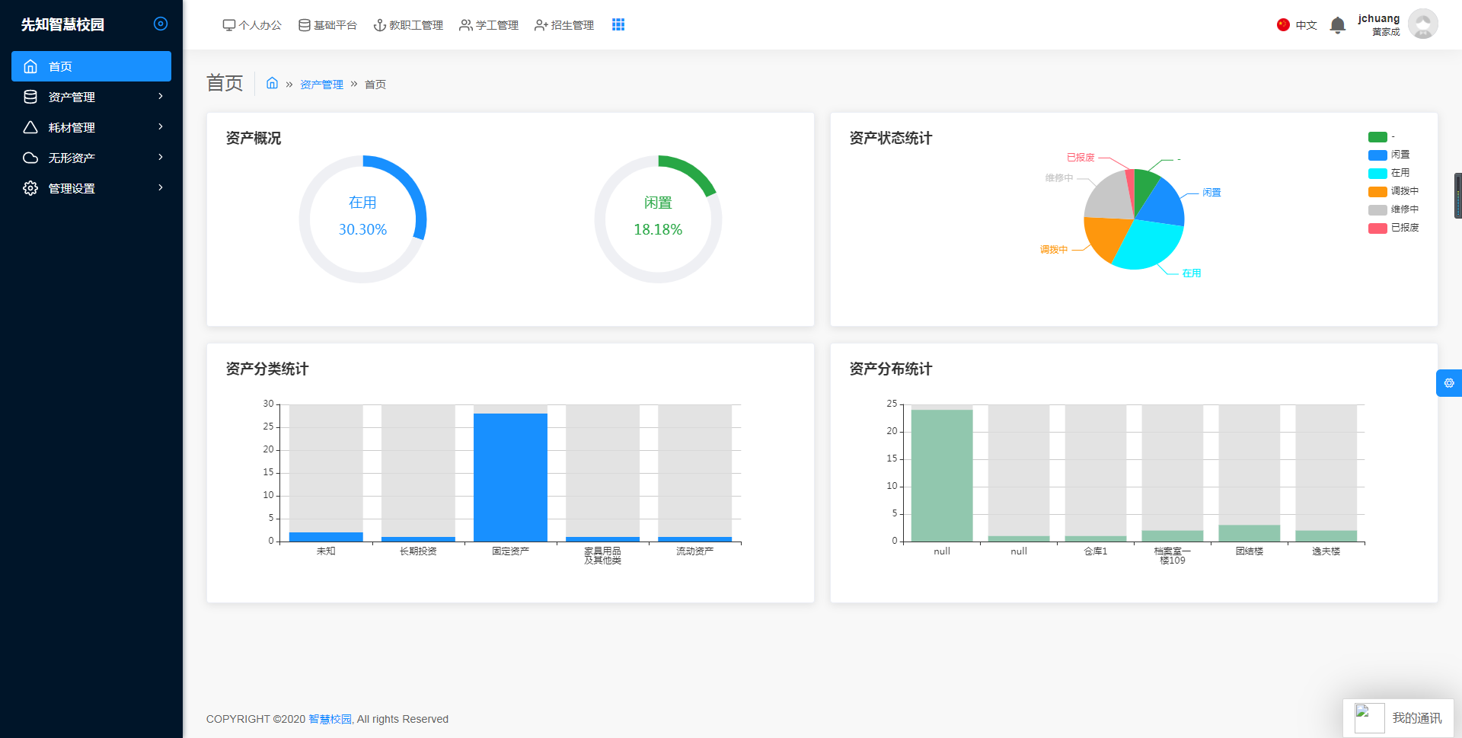Click the 管理设置 gear icon
Image resolution: width=1462 pixels, height=738 pixels.
[30, 188]
